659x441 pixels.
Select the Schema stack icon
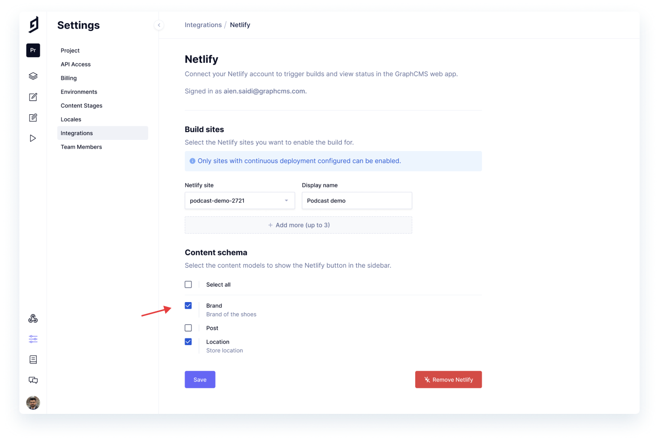(x=33, y=76)
